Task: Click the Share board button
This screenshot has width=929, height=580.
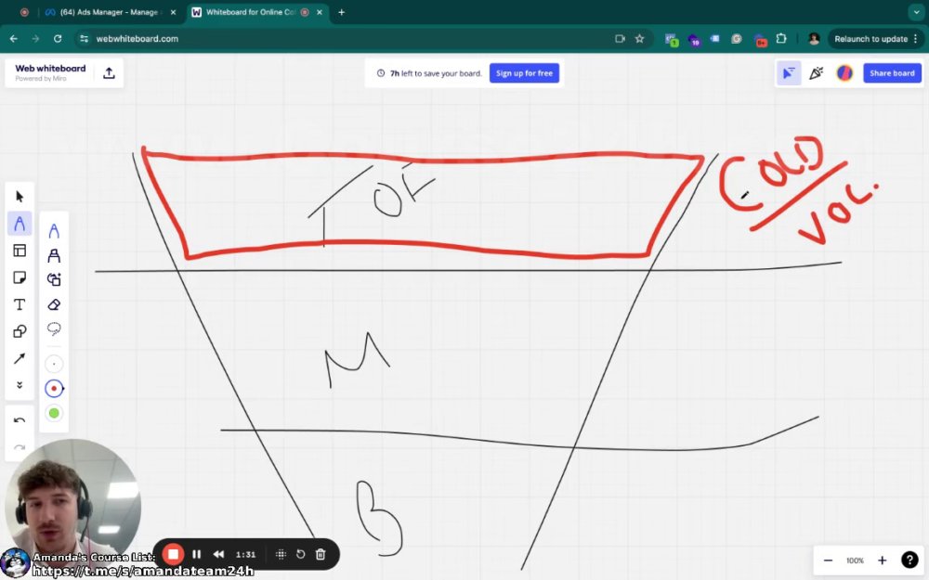Action: coord(892,73)
